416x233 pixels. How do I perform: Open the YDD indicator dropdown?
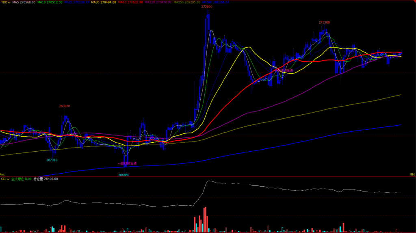pos(5,2)
